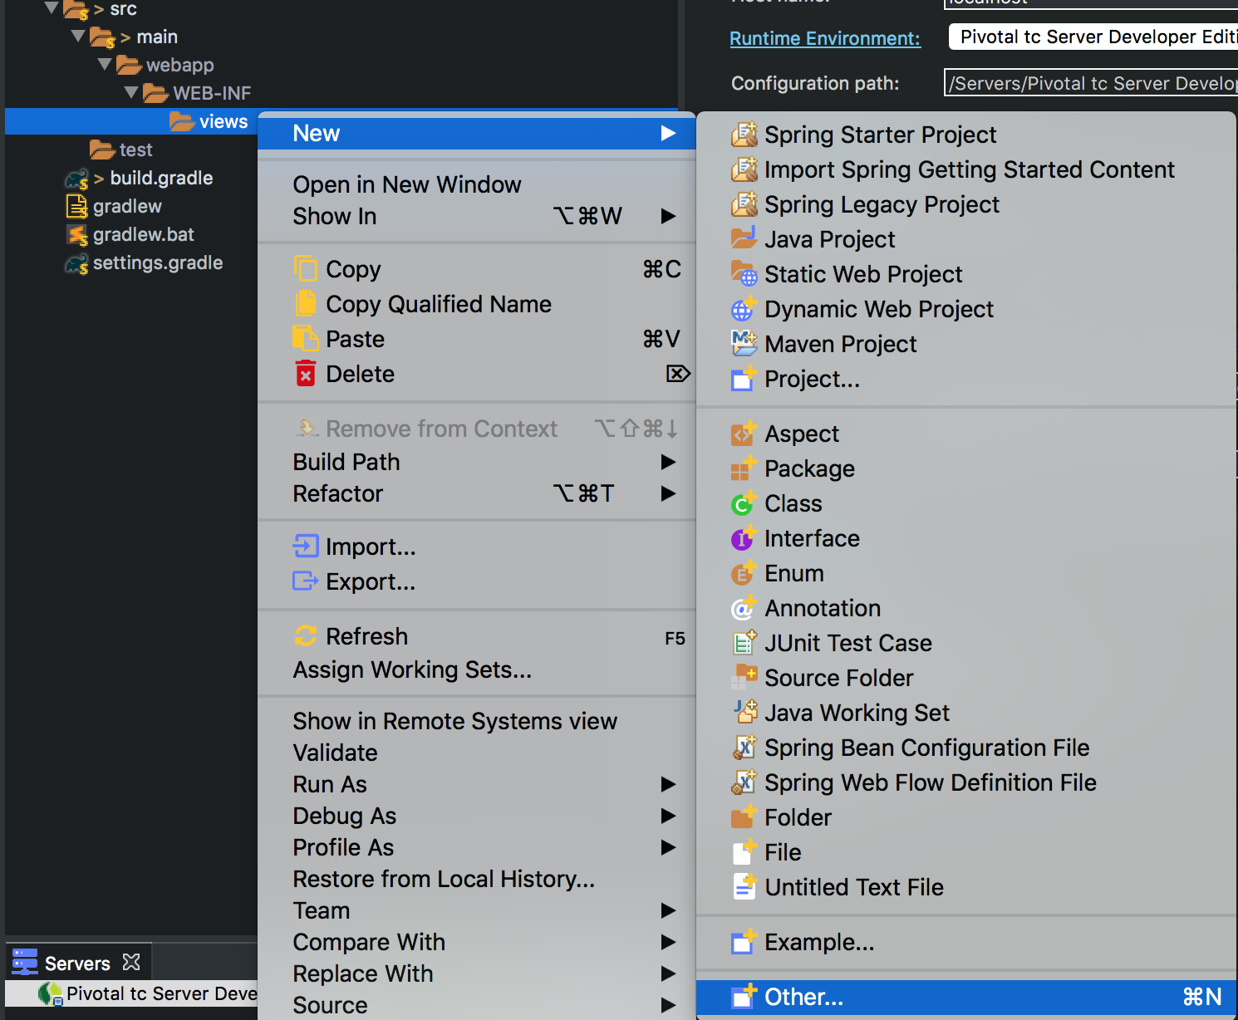Close the Servers view with X

click(x=131, y=963)
